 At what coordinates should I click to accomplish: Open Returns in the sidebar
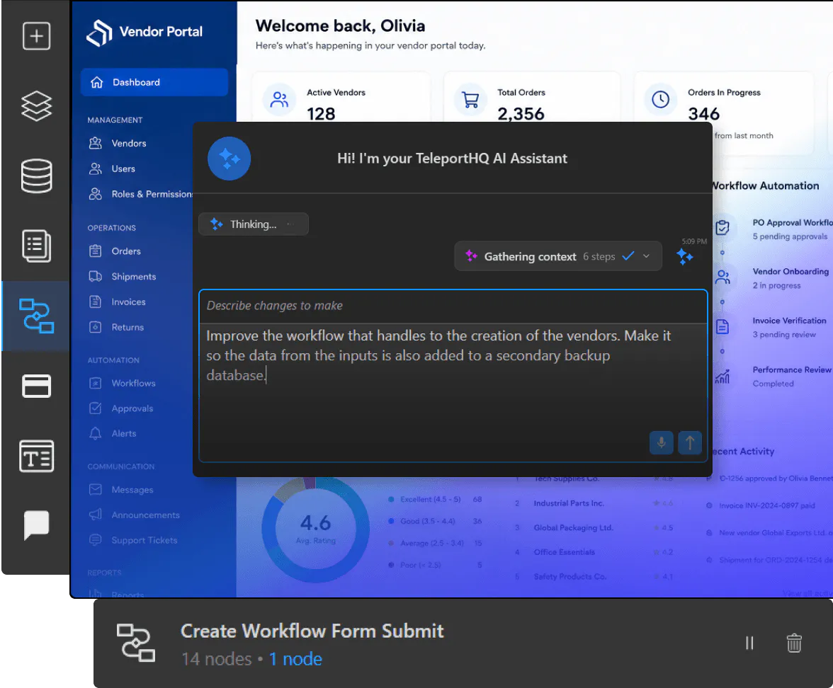pos(127,328)
